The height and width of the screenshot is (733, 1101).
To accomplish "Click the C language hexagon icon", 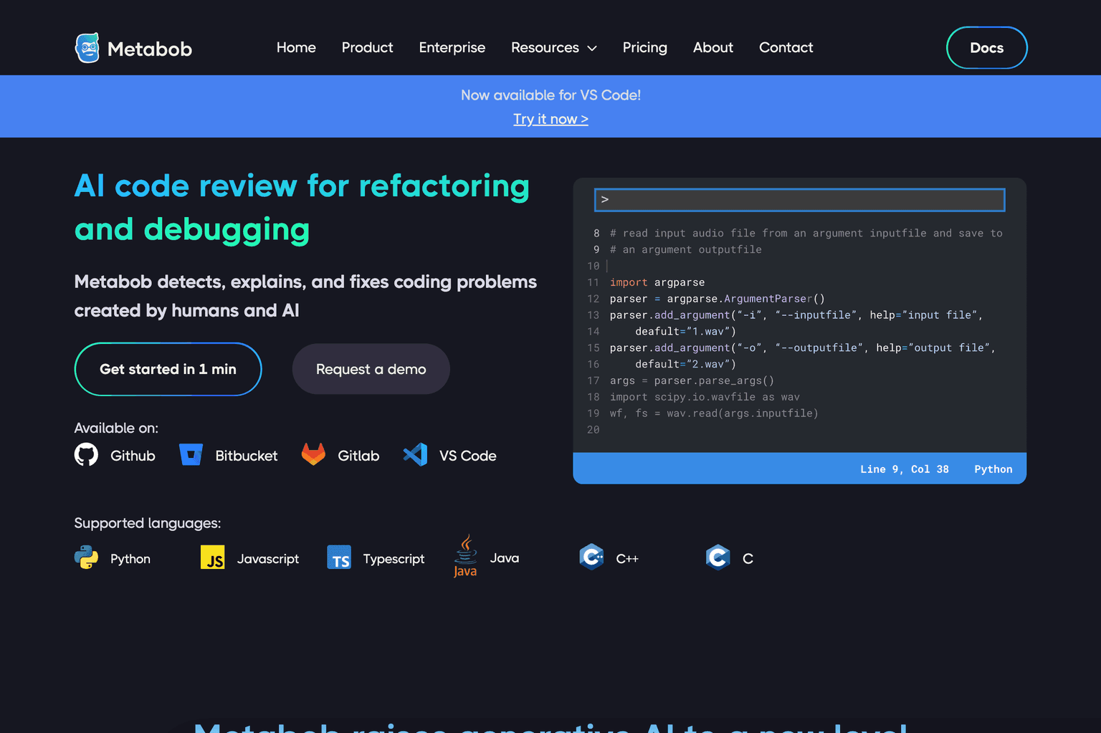I will click(718, 557).
